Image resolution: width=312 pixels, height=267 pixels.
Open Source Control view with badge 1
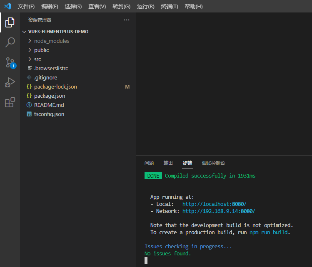tap(10, 62)
